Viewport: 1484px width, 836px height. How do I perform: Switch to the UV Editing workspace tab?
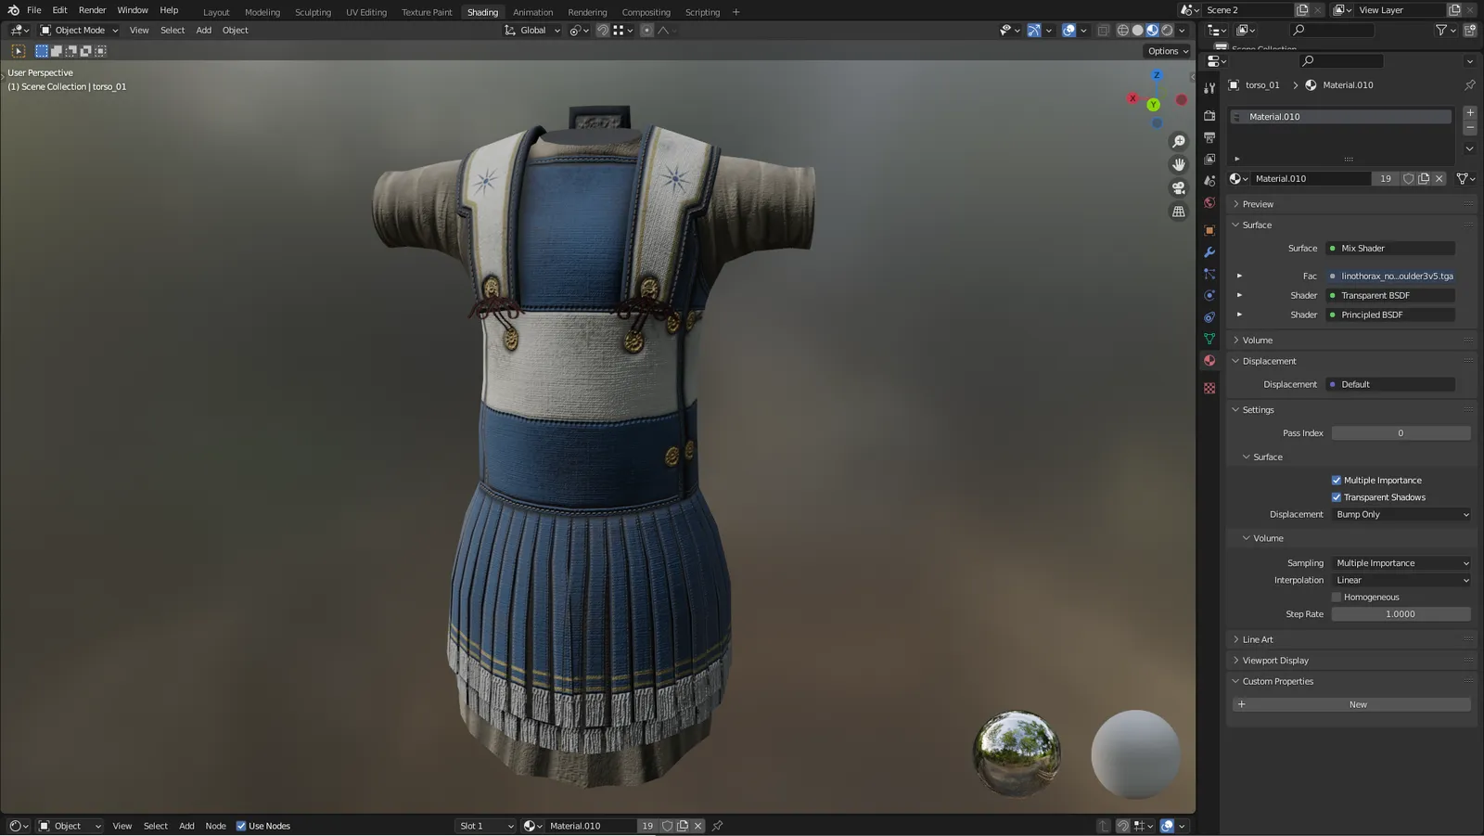pyautogui.click(x=366, y=12)
